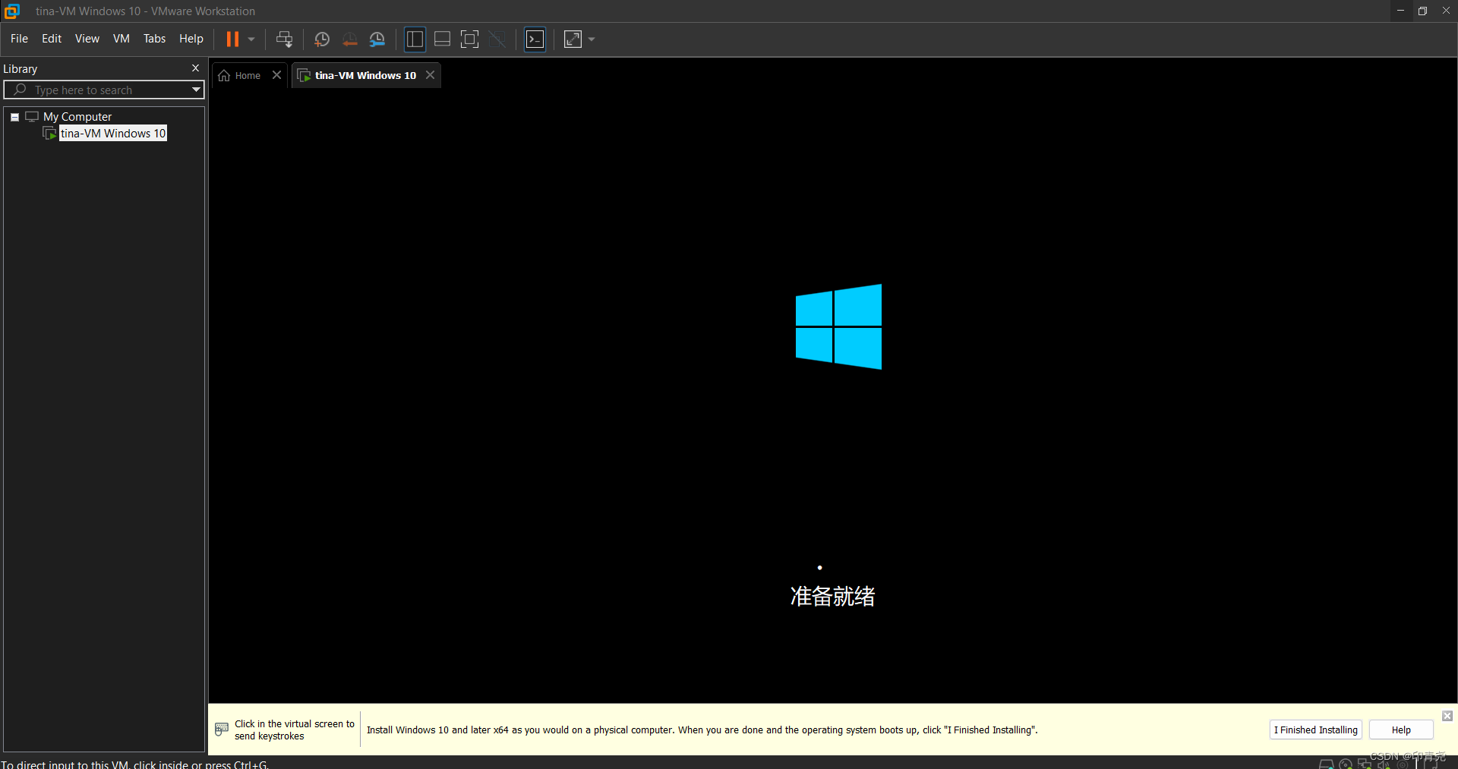Click 'Click in the virtual screen' hint text
1458x769 pixels.
pyautogui.click(x=295, y=730)
